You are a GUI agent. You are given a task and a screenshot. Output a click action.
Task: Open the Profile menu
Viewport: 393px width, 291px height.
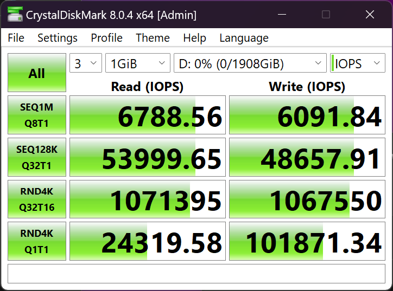point(106,38)
